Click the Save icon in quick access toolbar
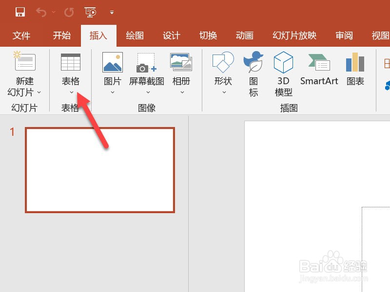Image resolution: width=390 pixels, height=292 pixels. [20, 12]
